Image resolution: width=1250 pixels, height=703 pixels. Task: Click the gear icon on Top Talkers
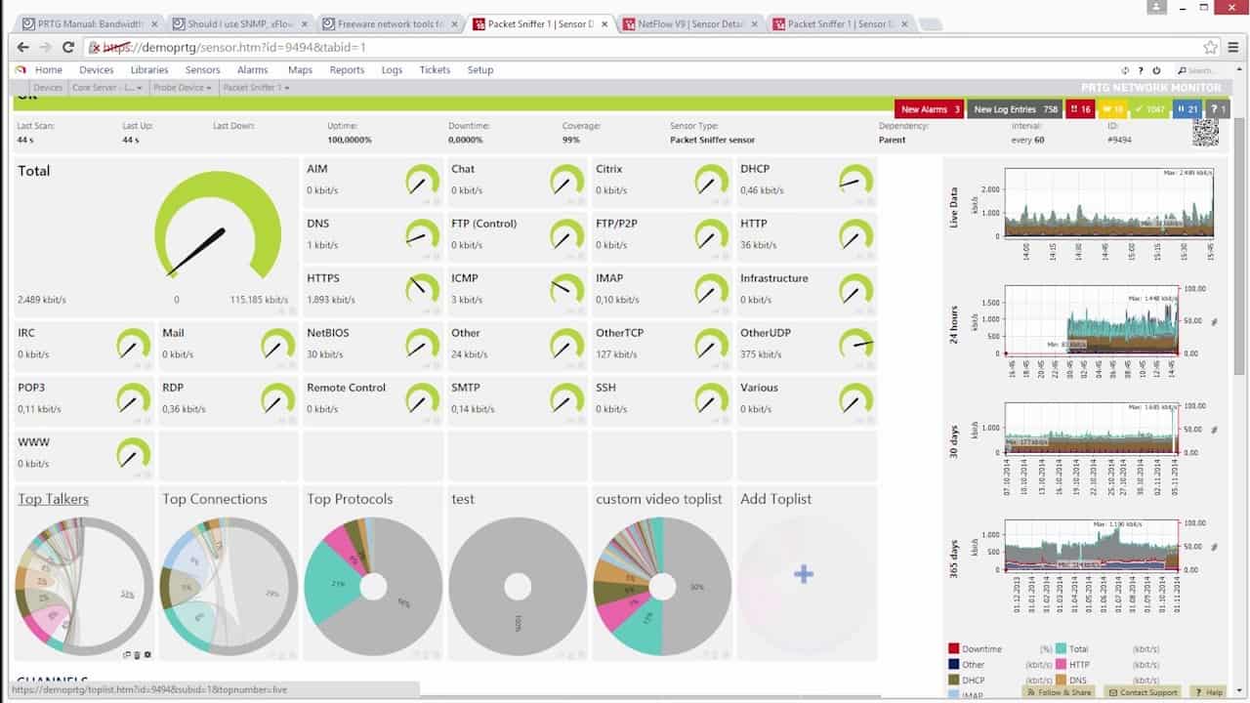coord(147,654)
